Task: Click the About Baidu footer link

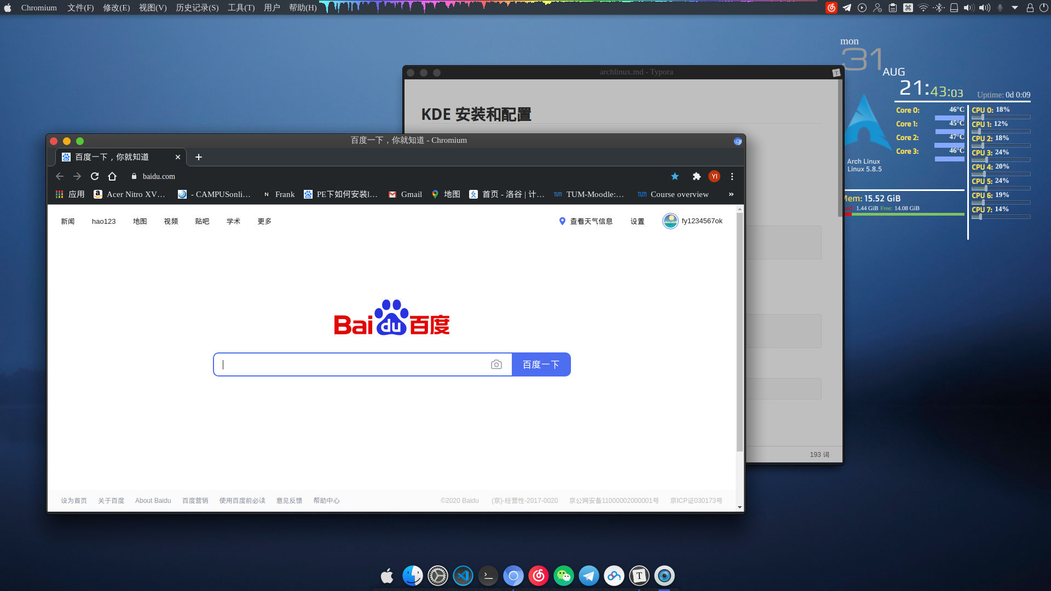Action: click(153, 501)
